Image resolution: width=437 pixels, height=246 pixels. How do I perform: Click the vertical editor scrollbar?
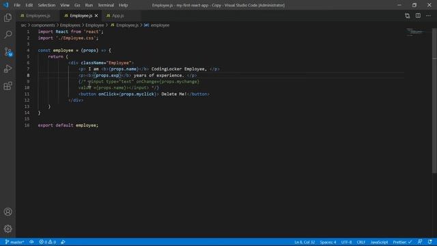coord(434,100)
